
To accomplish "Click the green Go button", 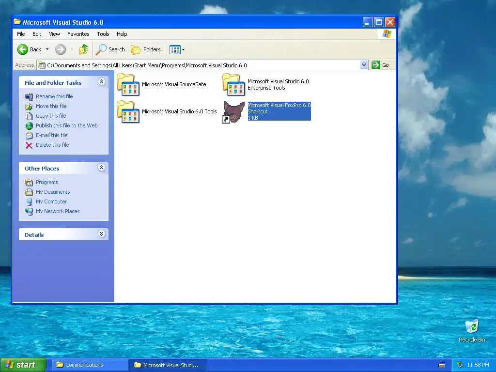I will point(380,65).
